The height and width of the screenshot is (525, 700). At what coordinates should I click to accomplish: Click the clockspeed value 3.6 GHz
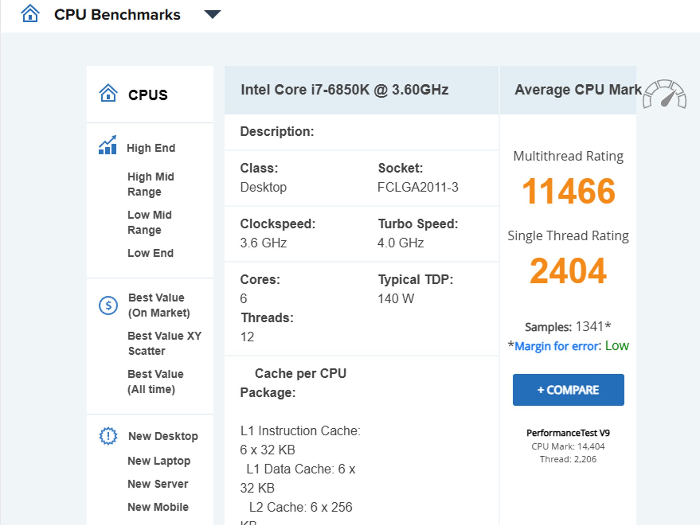(x=263, y=243)
